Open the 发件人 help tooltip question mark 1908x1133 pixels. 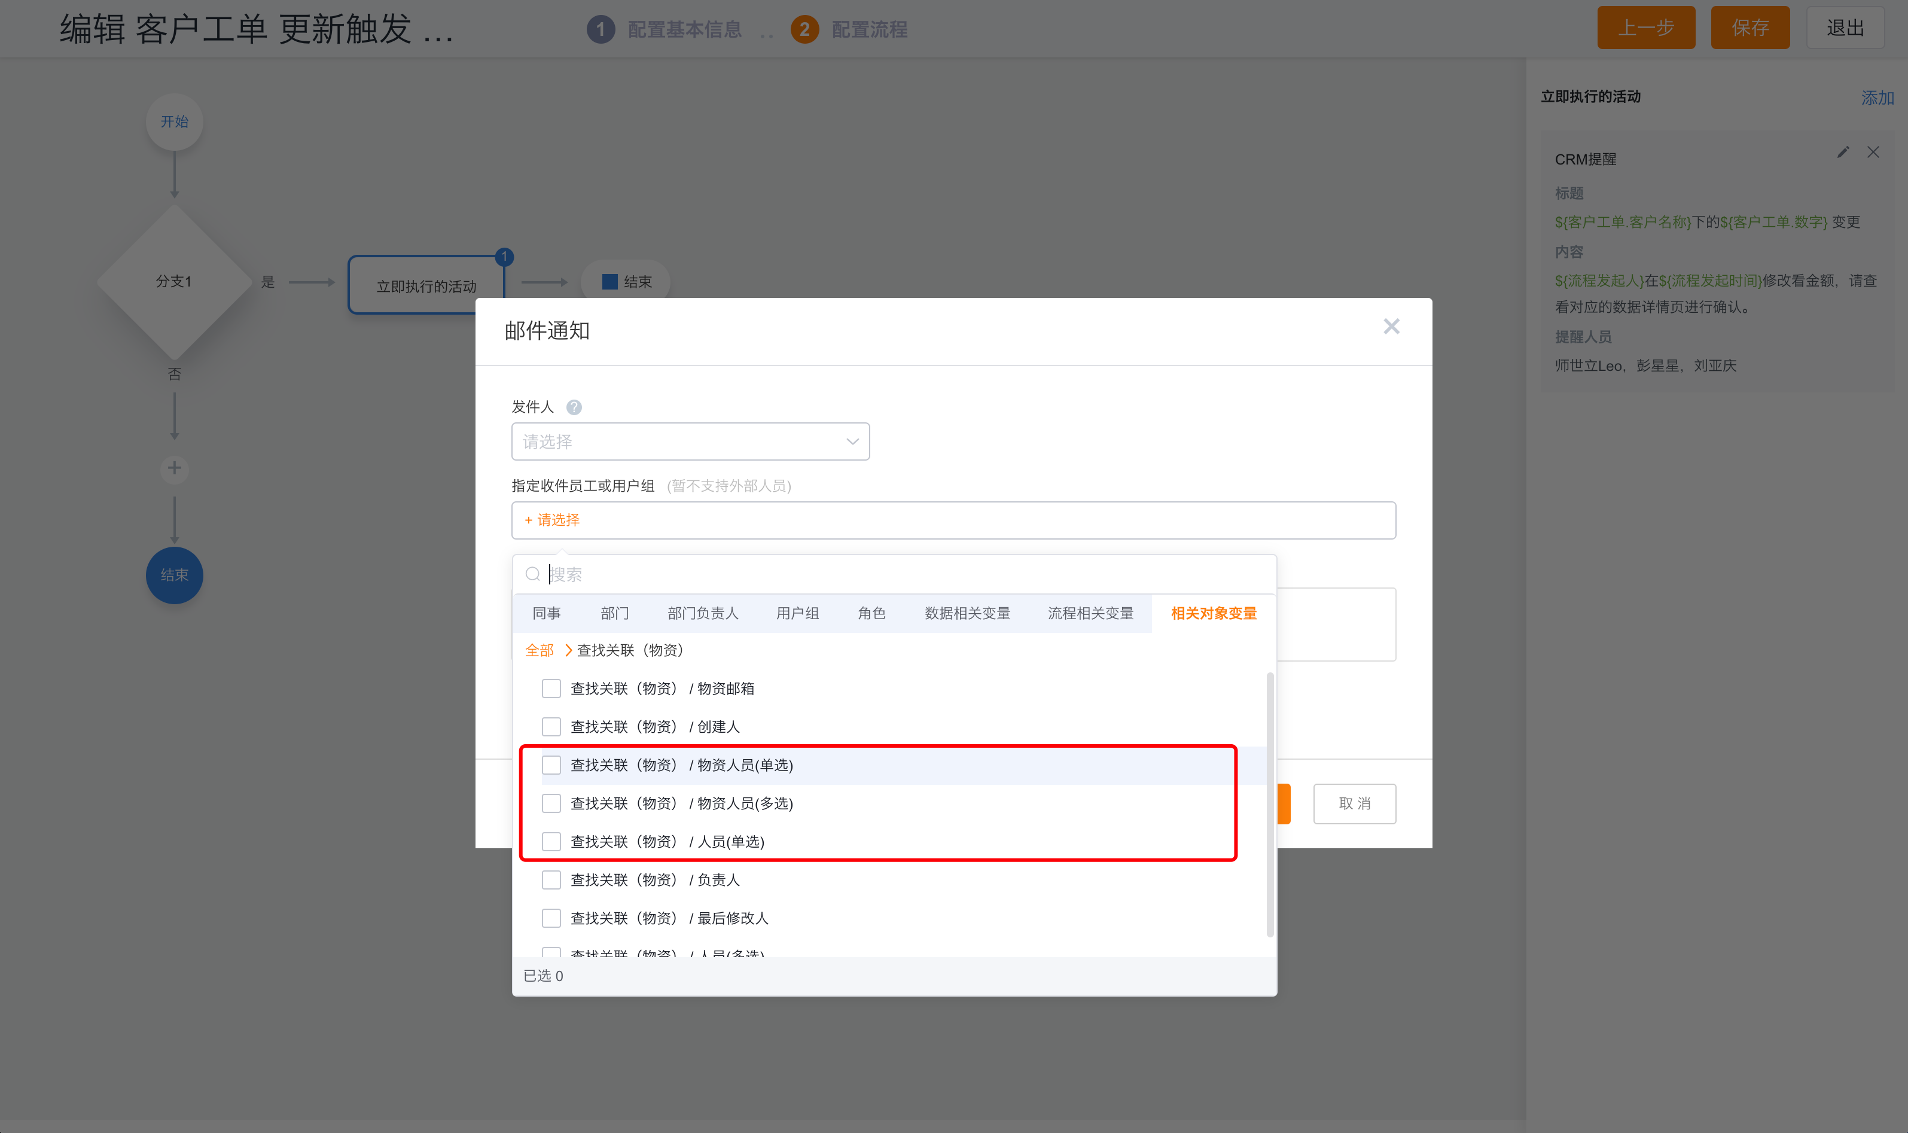(574, 407)
